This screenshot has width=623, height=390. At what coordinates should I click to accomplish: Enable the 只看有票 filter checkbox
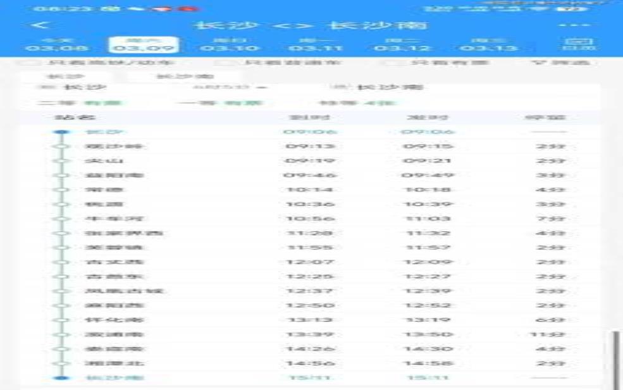392,63
